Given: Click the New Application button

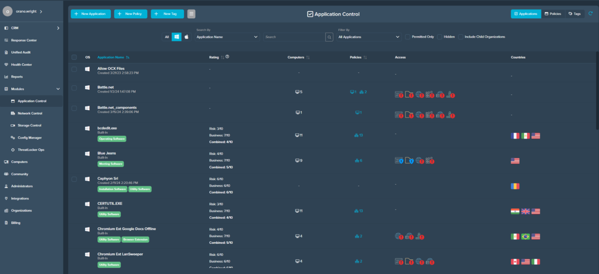Looking at the screenshot, I should 90,13.
